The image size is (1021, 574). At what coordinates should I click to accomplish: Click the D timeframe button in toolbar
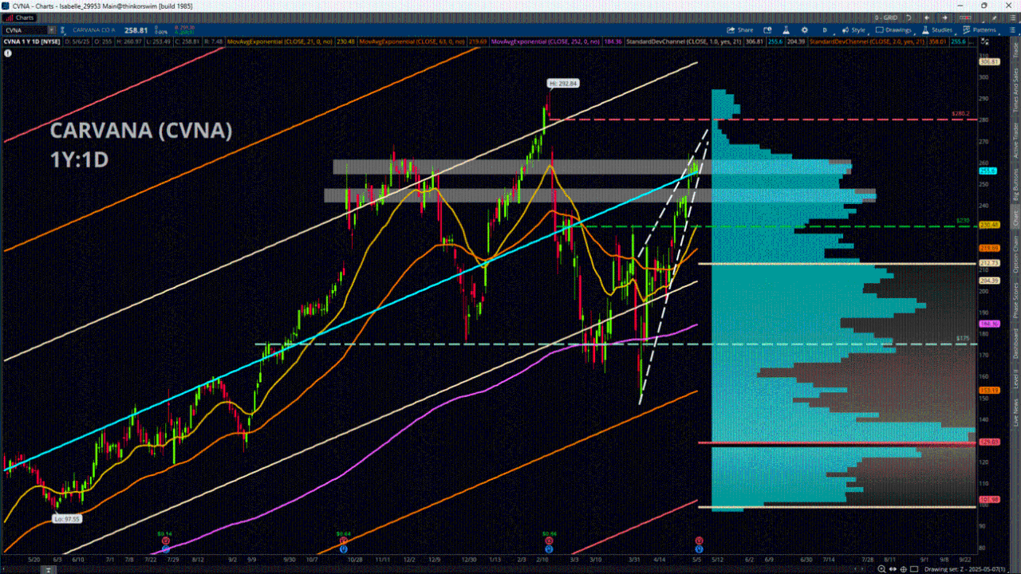[x=825, y=29]
